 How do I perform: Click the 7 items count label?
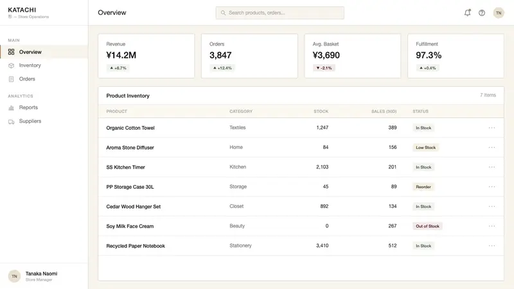click(x=488, y=95)
